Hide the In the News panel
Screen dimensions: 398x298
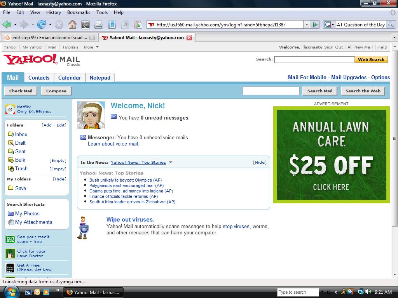(x=260, y=163)
